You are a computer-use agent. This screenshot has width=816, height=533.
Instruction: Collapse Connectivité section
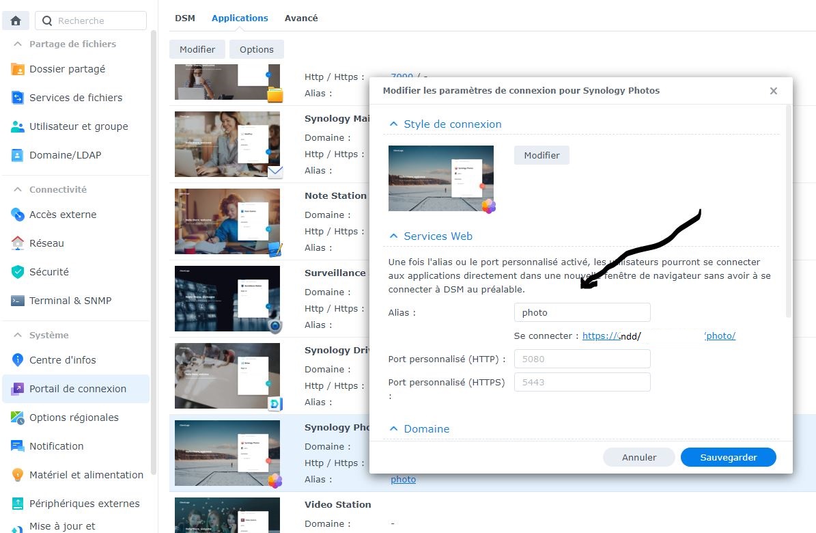[x=18, y=189]
